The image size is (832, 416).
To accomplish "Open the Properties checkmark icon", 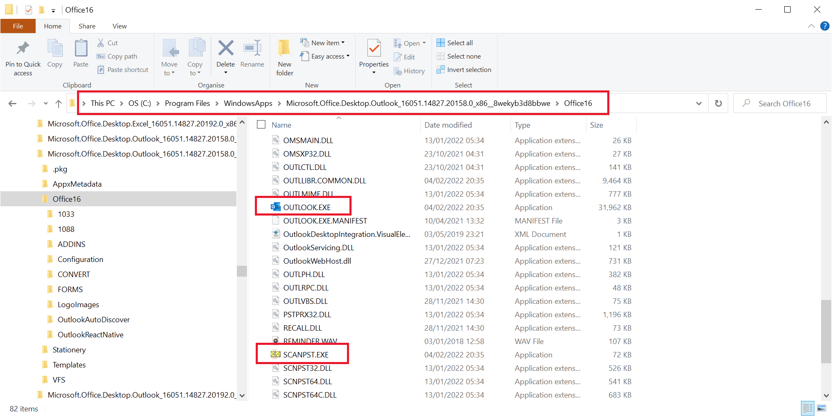I will click(x=374, y=48).
